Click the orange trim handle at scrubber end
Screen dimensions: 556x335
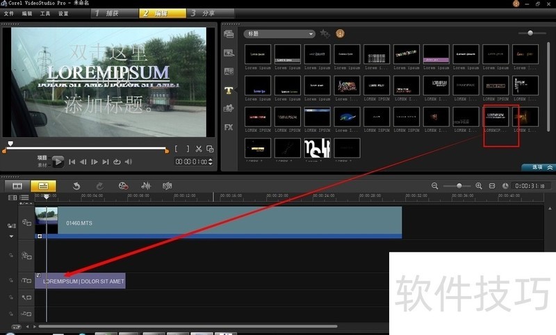167,151
